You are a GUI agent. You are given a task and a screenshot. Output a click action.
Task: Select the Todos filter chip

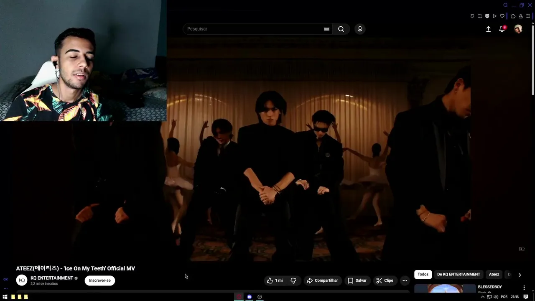pos(423,274)
